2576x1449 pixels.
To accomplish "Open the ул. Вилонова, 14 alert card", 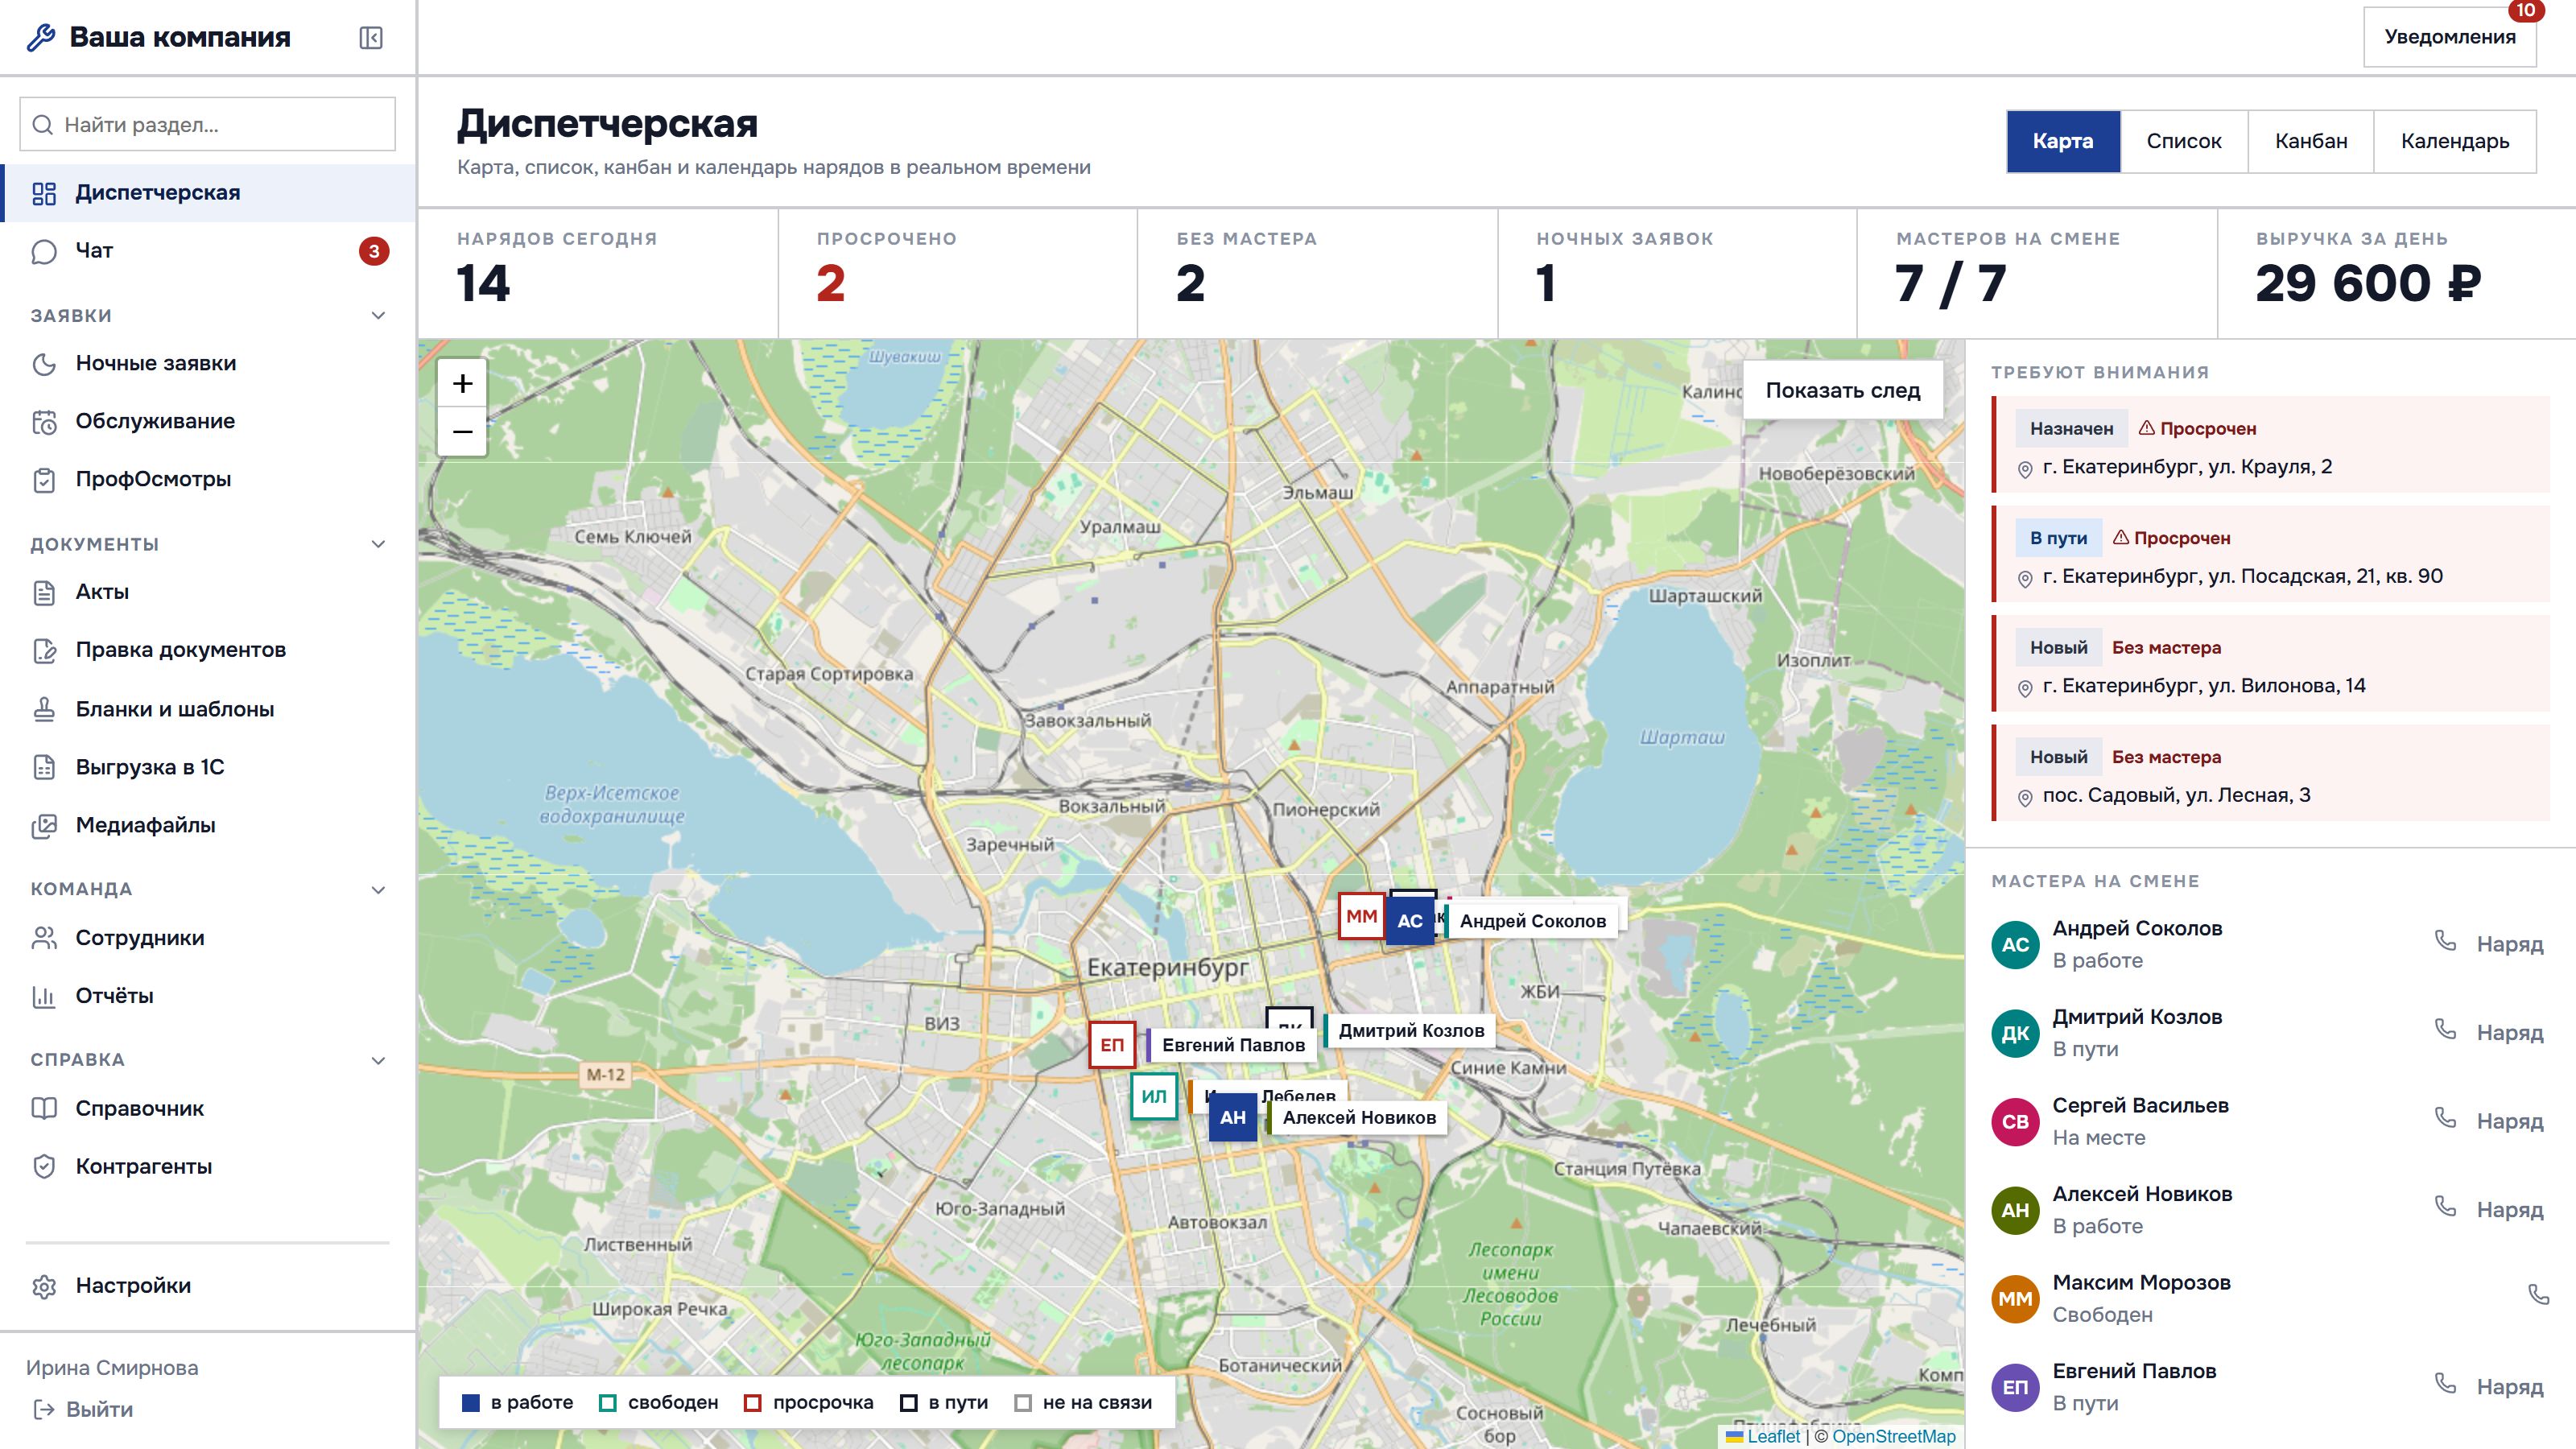I will pyautogui.click(x=2270, y=665).
